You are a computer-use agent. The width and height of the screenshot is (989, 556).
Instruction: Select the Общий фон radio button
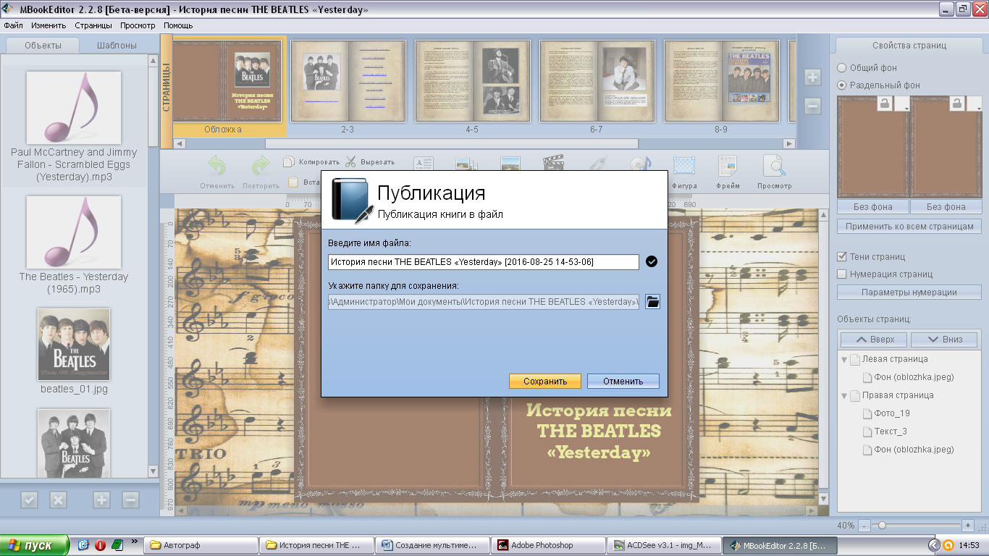tap(841, 67)
